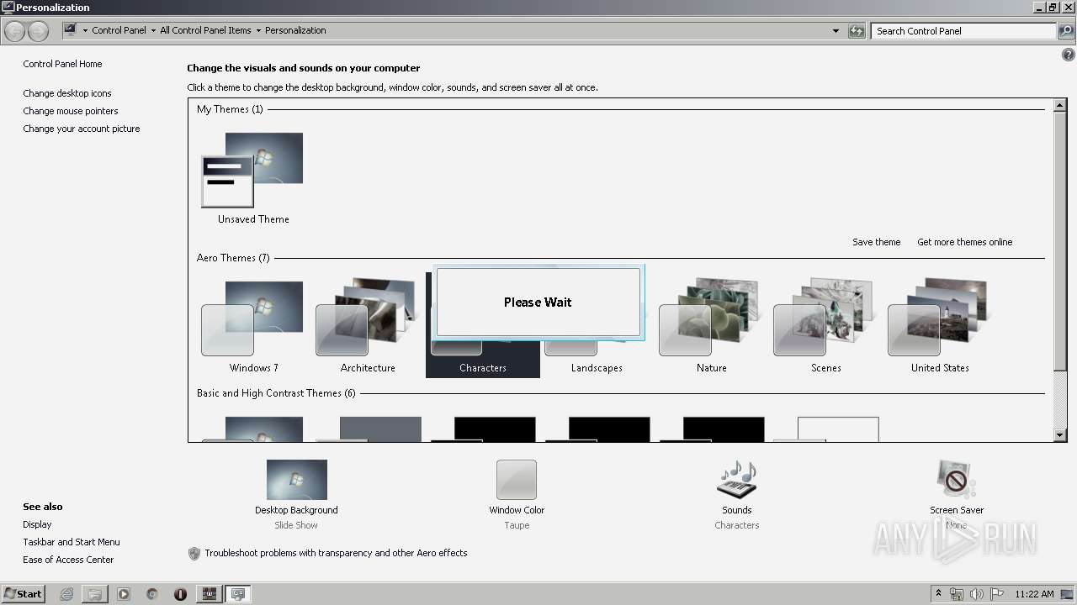The width and height of the screenshot is (1077, 605).
Task: Click the Personalization breadcrumb
Action: (x=295, y=30)
